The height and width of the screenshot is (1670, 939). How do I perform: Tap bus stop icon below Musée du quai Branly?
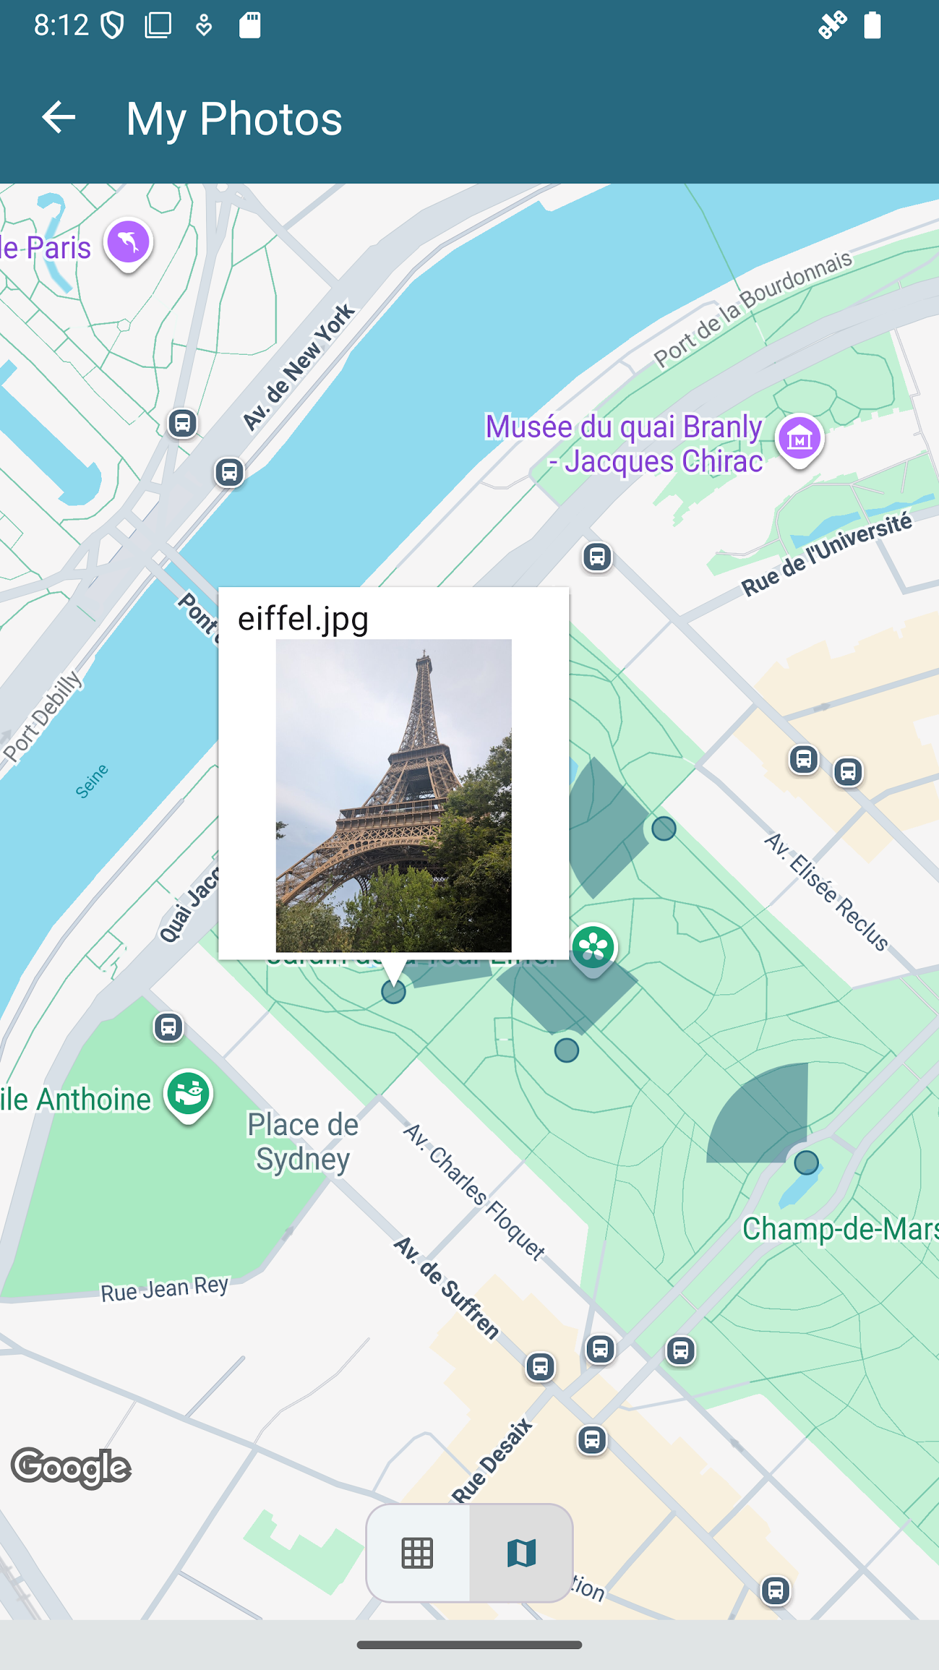tap(597, 557)
